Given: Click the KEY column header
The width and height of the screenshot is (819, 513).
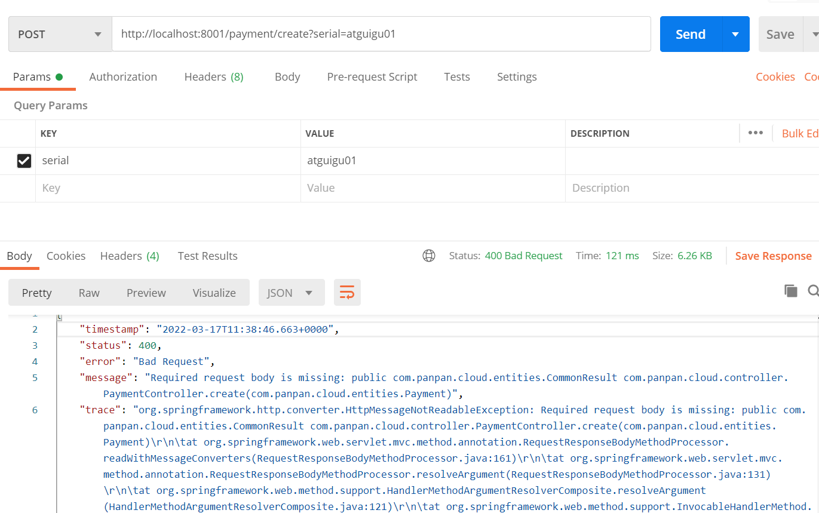Looking at the screenshot, I should pos(48,133).
